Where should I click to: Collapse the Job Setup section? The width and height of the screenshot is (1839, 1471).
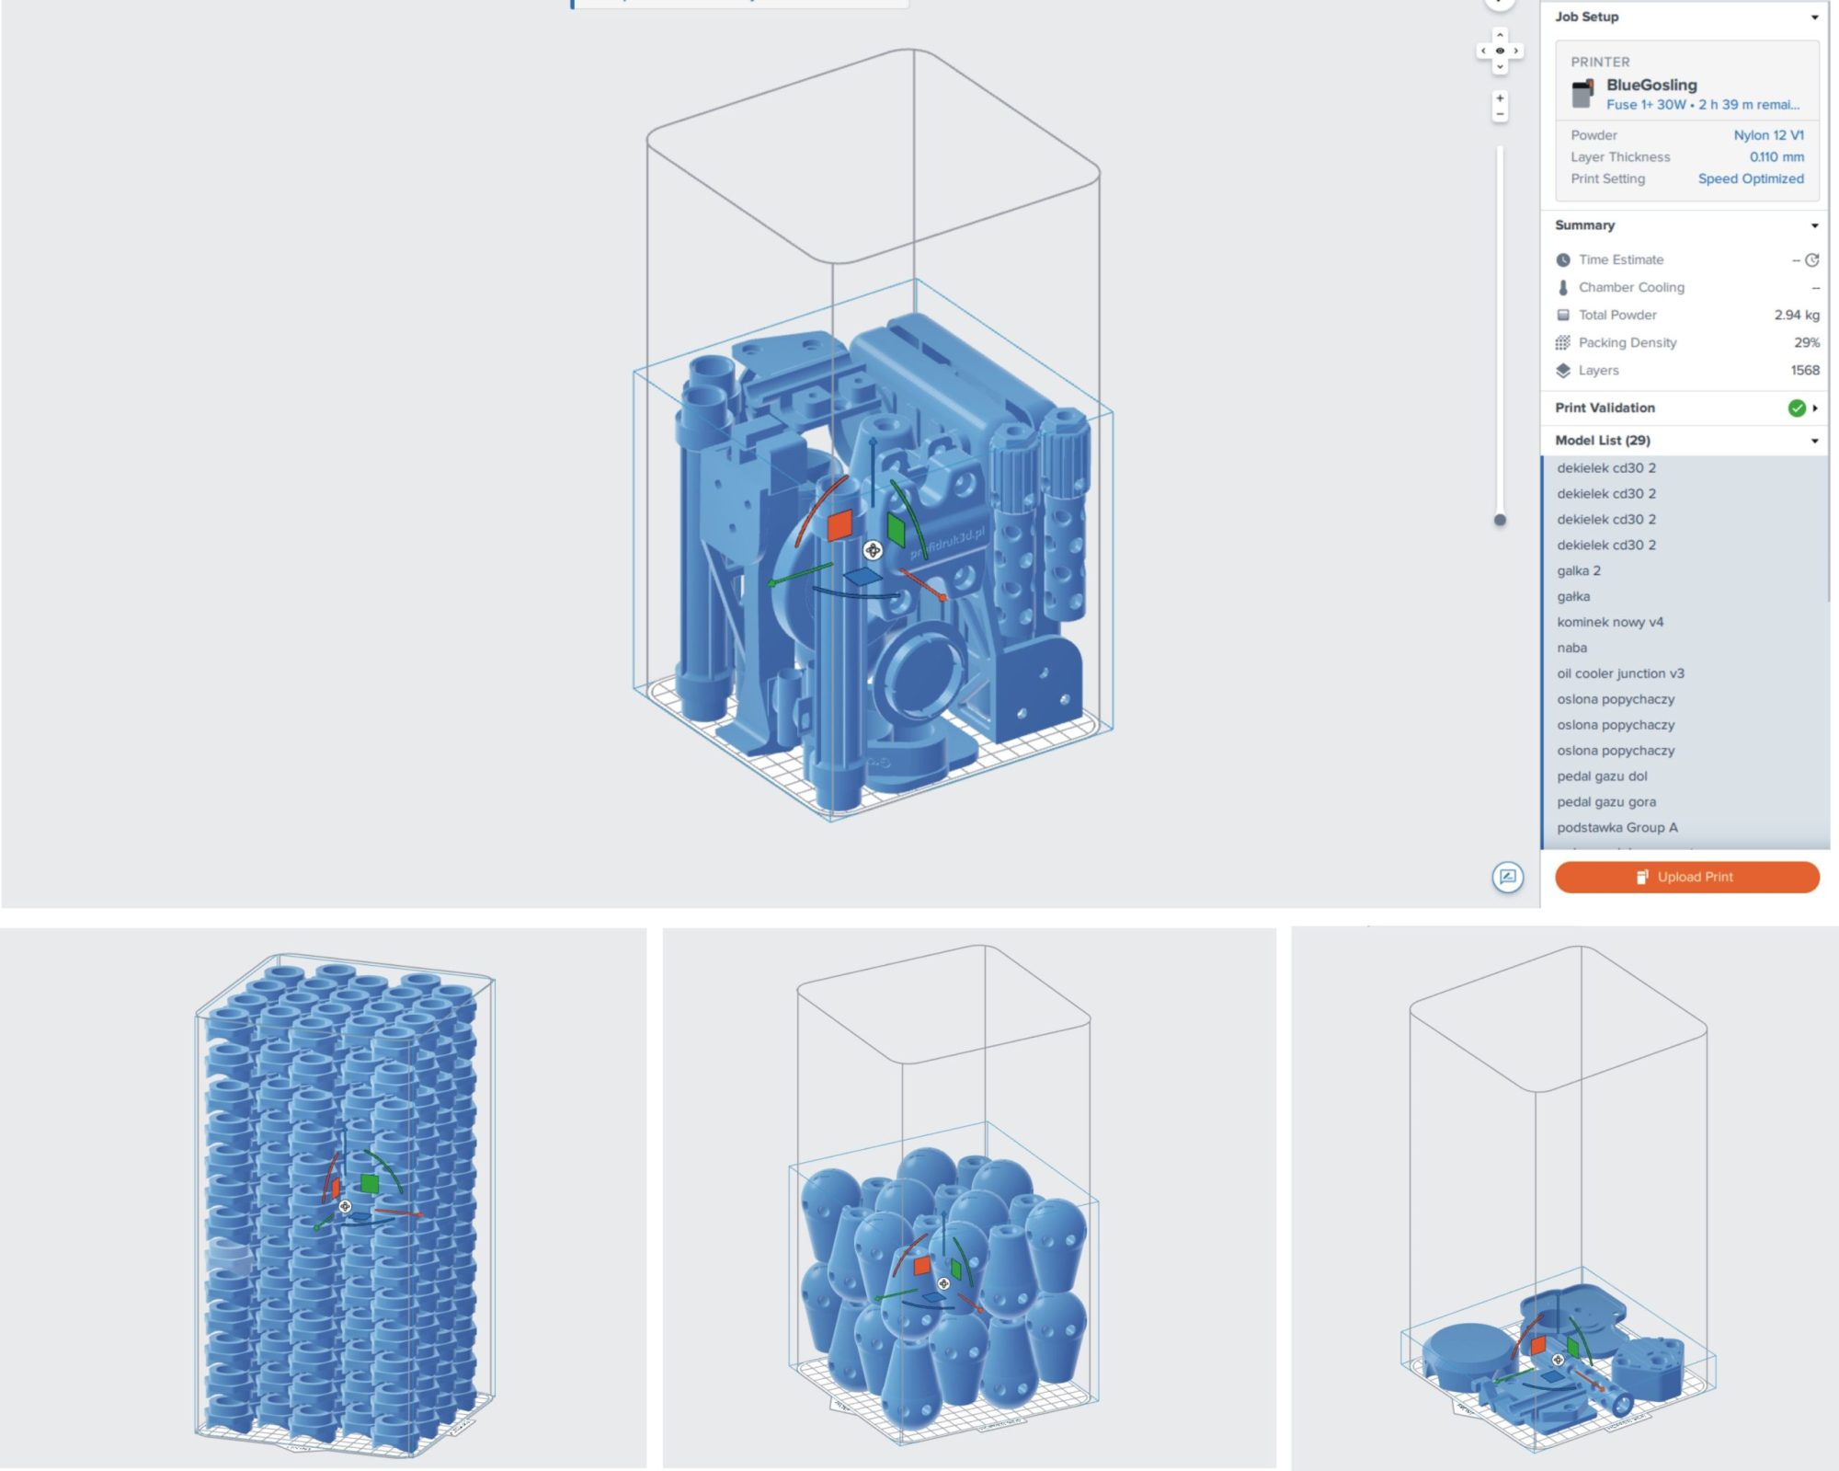pyautogui.click(x=1814, y=17)
